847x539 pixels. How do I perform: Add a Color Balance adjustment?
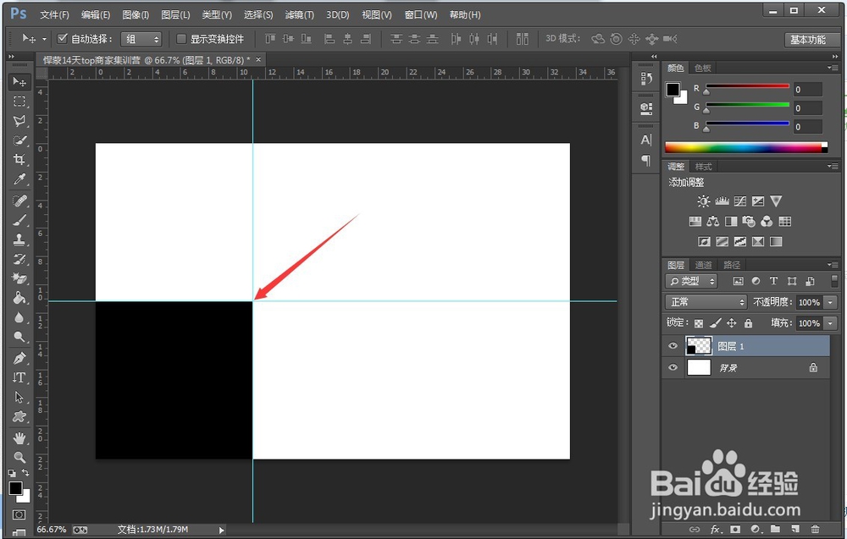click(712, 221)
